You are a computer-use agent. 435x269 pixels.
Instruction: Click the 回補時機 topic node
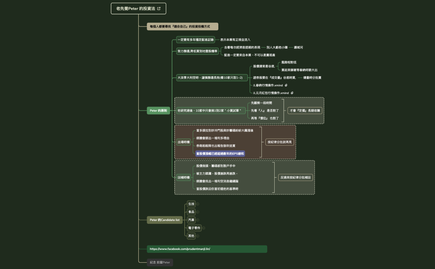pyautogui.click(x=183, y=178)
